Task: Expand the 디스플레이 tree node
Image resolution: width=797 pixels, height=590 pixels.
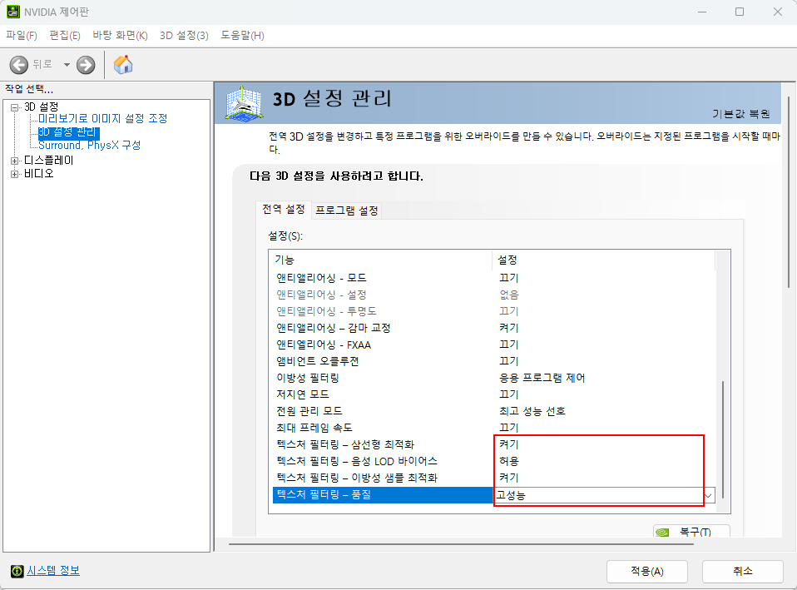Action: tap(15, 161)
